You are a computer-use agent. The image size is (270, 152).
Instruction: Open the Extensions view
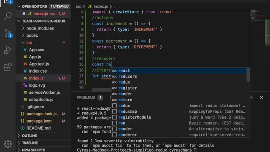pyautogui.click(x=8, y=67)
